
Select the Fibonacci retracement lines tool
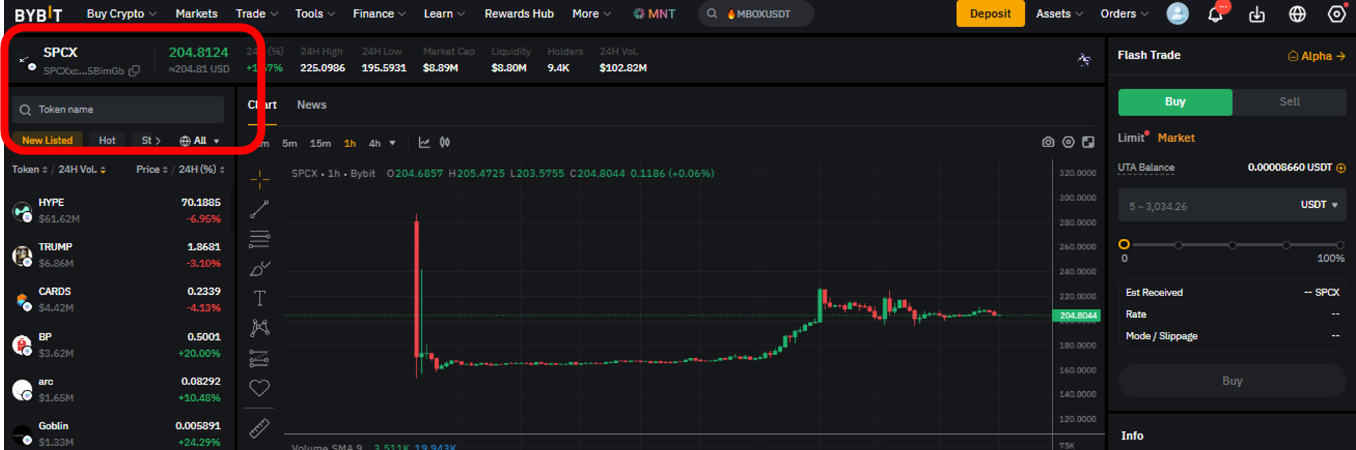click(x=260, y=239)
